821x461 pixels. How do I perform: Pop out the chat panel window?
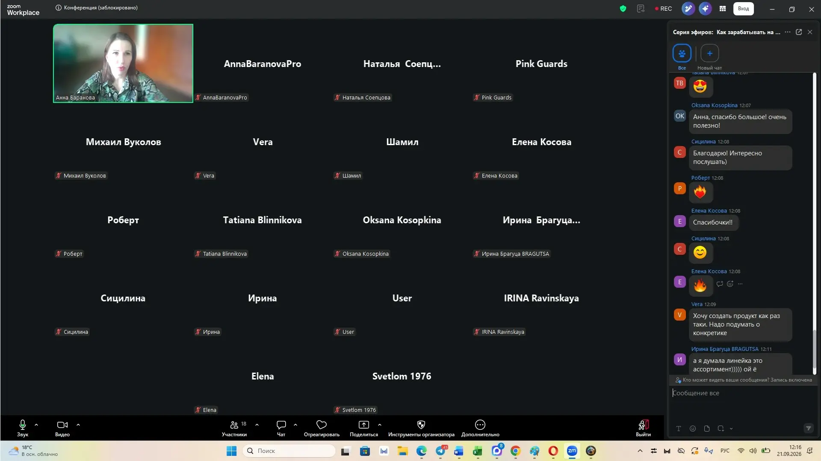[x=799, y=32]
